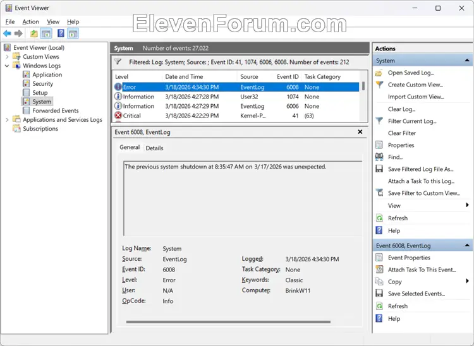
Task: Click the Back arrow toolbar icon
Action: 7,33
